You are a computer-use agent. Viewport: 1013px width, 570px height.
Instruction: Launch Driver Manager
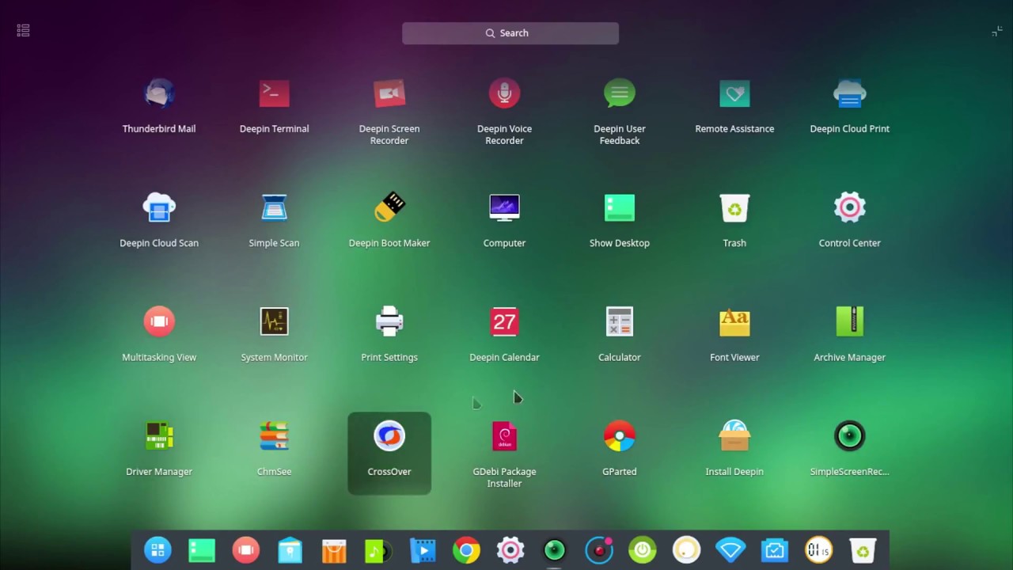pos(159,435)
